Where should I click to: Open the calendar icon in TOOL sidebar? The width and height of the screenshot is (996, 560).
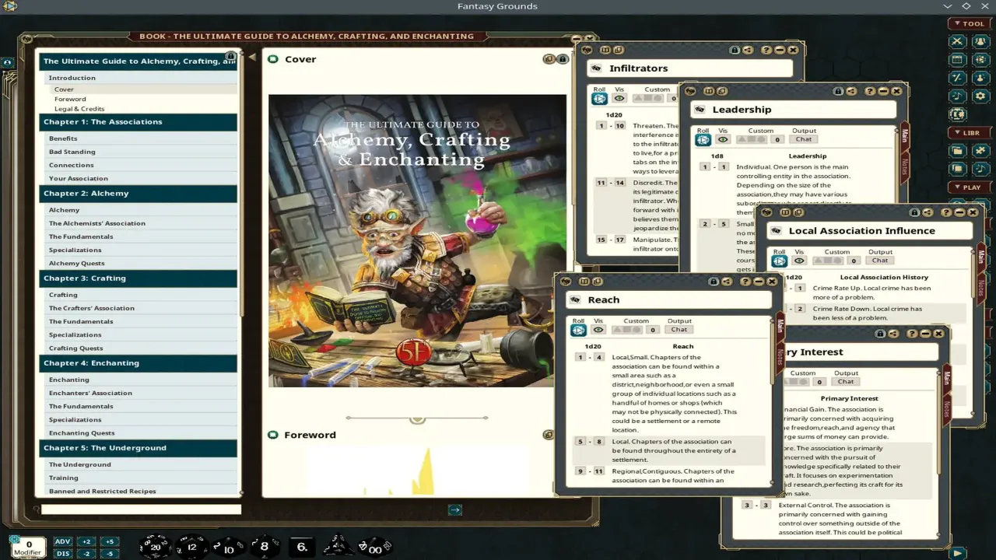958,59
